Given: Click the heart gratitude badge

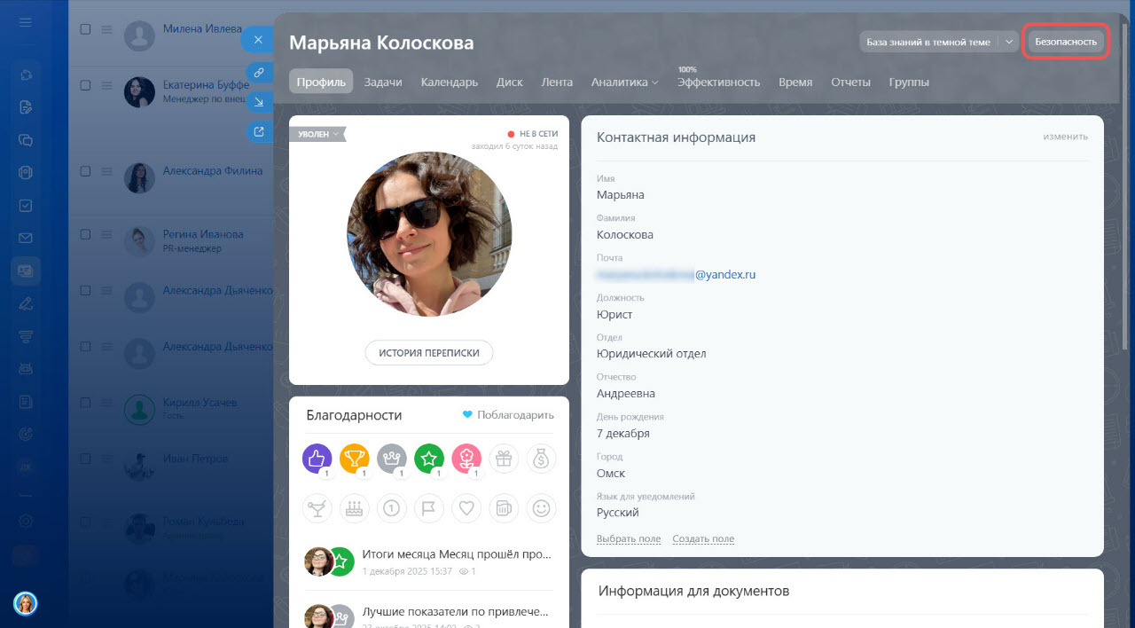Looking at the screenshot, I should (466, 508).
